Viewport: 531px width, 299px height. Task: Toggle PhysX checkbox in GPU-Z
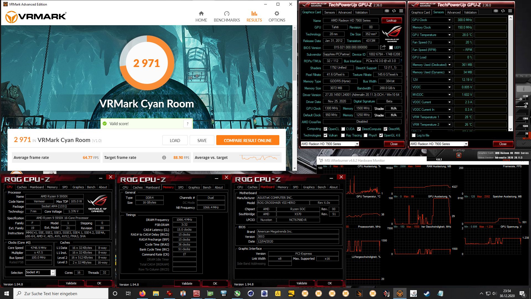(366, 135)
